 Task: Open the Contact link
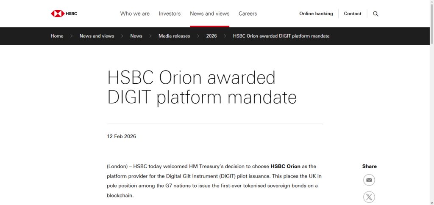(353, 14)
